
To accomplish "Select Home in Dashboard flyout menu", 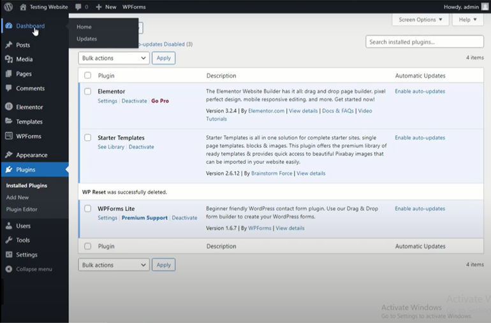I will click(84, 27).
